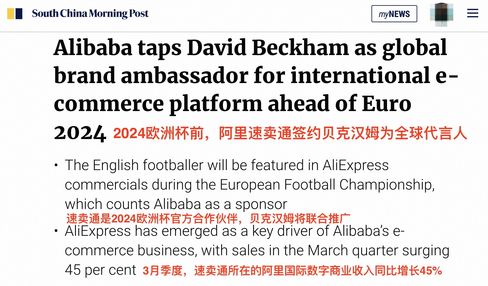Open the user profile avatar
Screen dimensions: 488x286
click(441, 14)
